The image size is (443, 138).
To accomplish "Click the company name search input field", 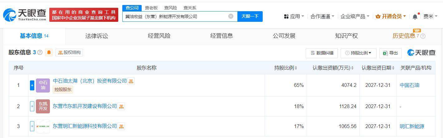I will point(176,16).
